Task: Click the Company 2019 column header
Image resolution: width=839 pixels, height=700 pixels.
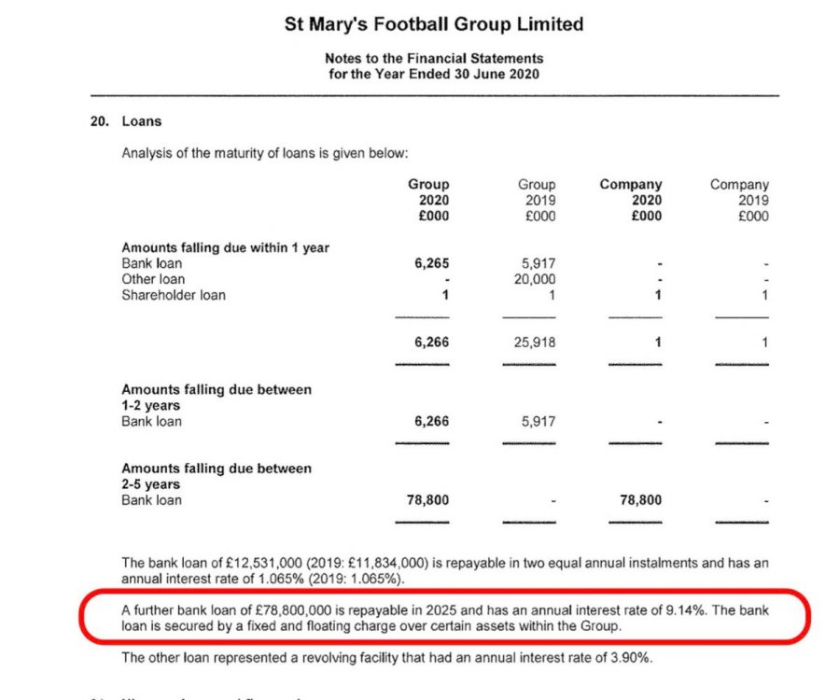Action: pos(739,201)
